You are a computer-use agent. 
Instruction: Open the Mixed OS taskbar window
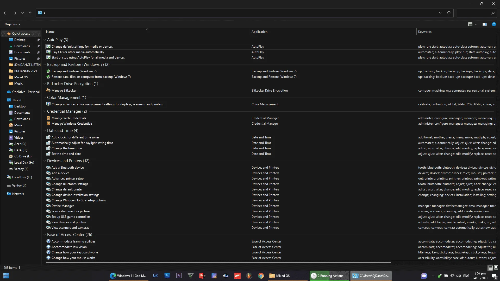click(287, 276)
